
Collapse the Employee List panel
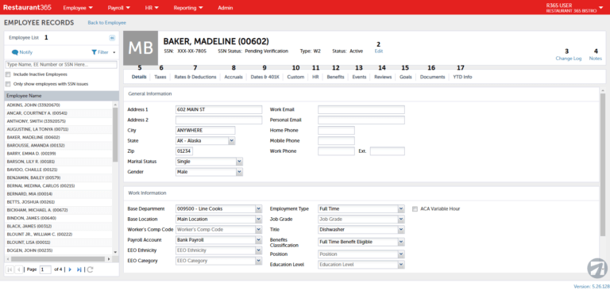[112, 38]
